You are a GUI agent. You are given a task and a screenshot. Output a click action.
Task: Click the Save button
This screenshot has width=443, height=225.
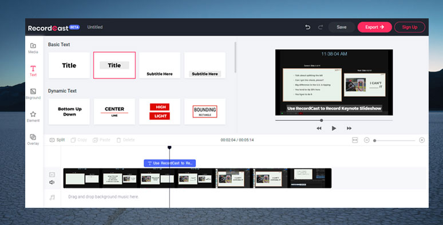(x=342, y=27)
